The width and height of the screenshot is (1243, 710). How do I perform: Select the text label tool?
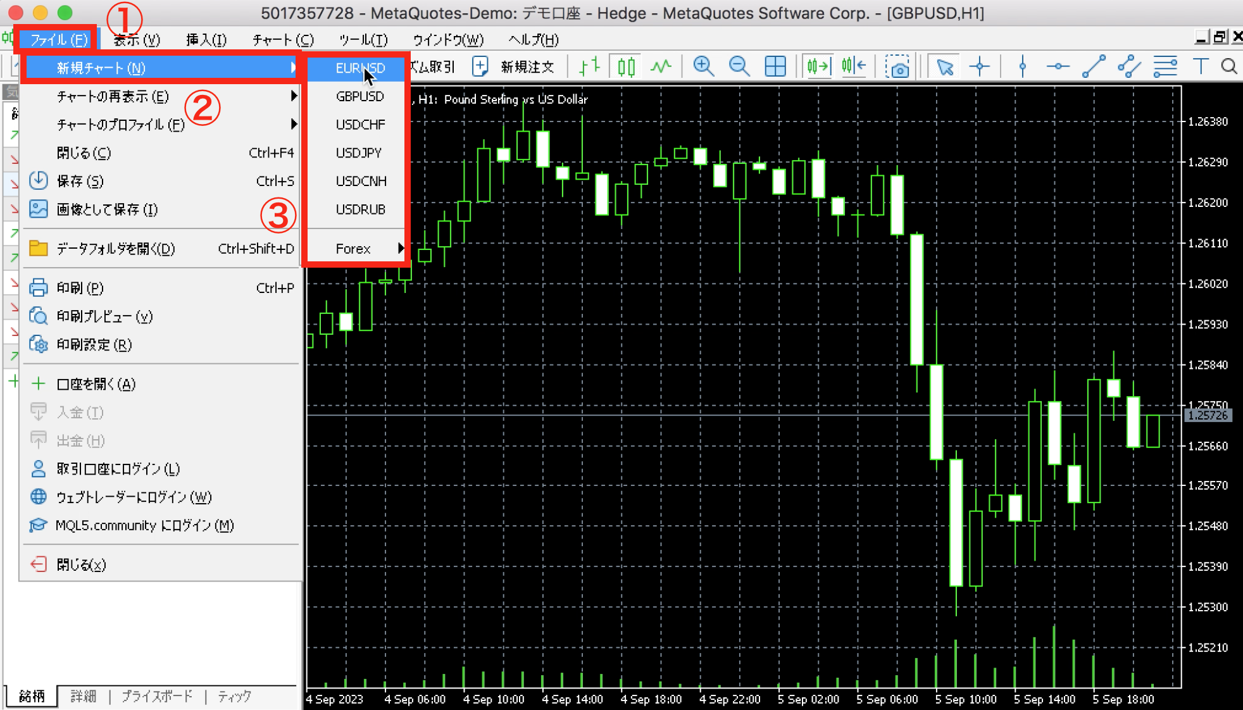(1200, 66)
